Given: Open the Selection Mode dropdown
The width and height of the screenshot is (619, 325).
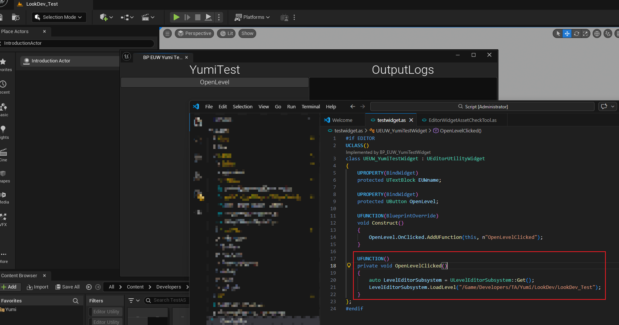Looking at the screenshot, I should point(59,17).
